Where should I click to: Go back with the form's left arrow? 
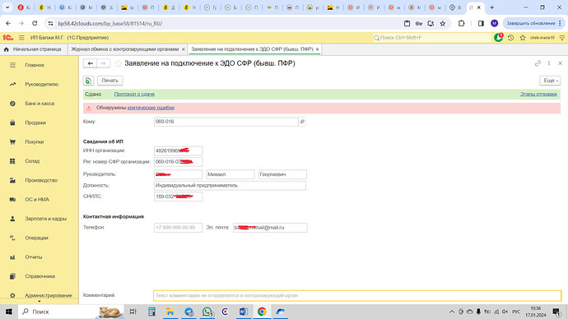click(x=91, y=63)
